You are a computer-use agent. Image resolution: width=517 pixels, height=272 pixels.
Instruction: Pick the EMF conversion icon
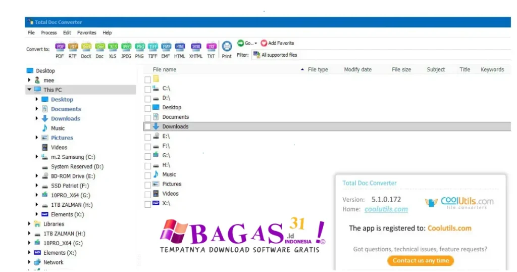coord(166,47)
